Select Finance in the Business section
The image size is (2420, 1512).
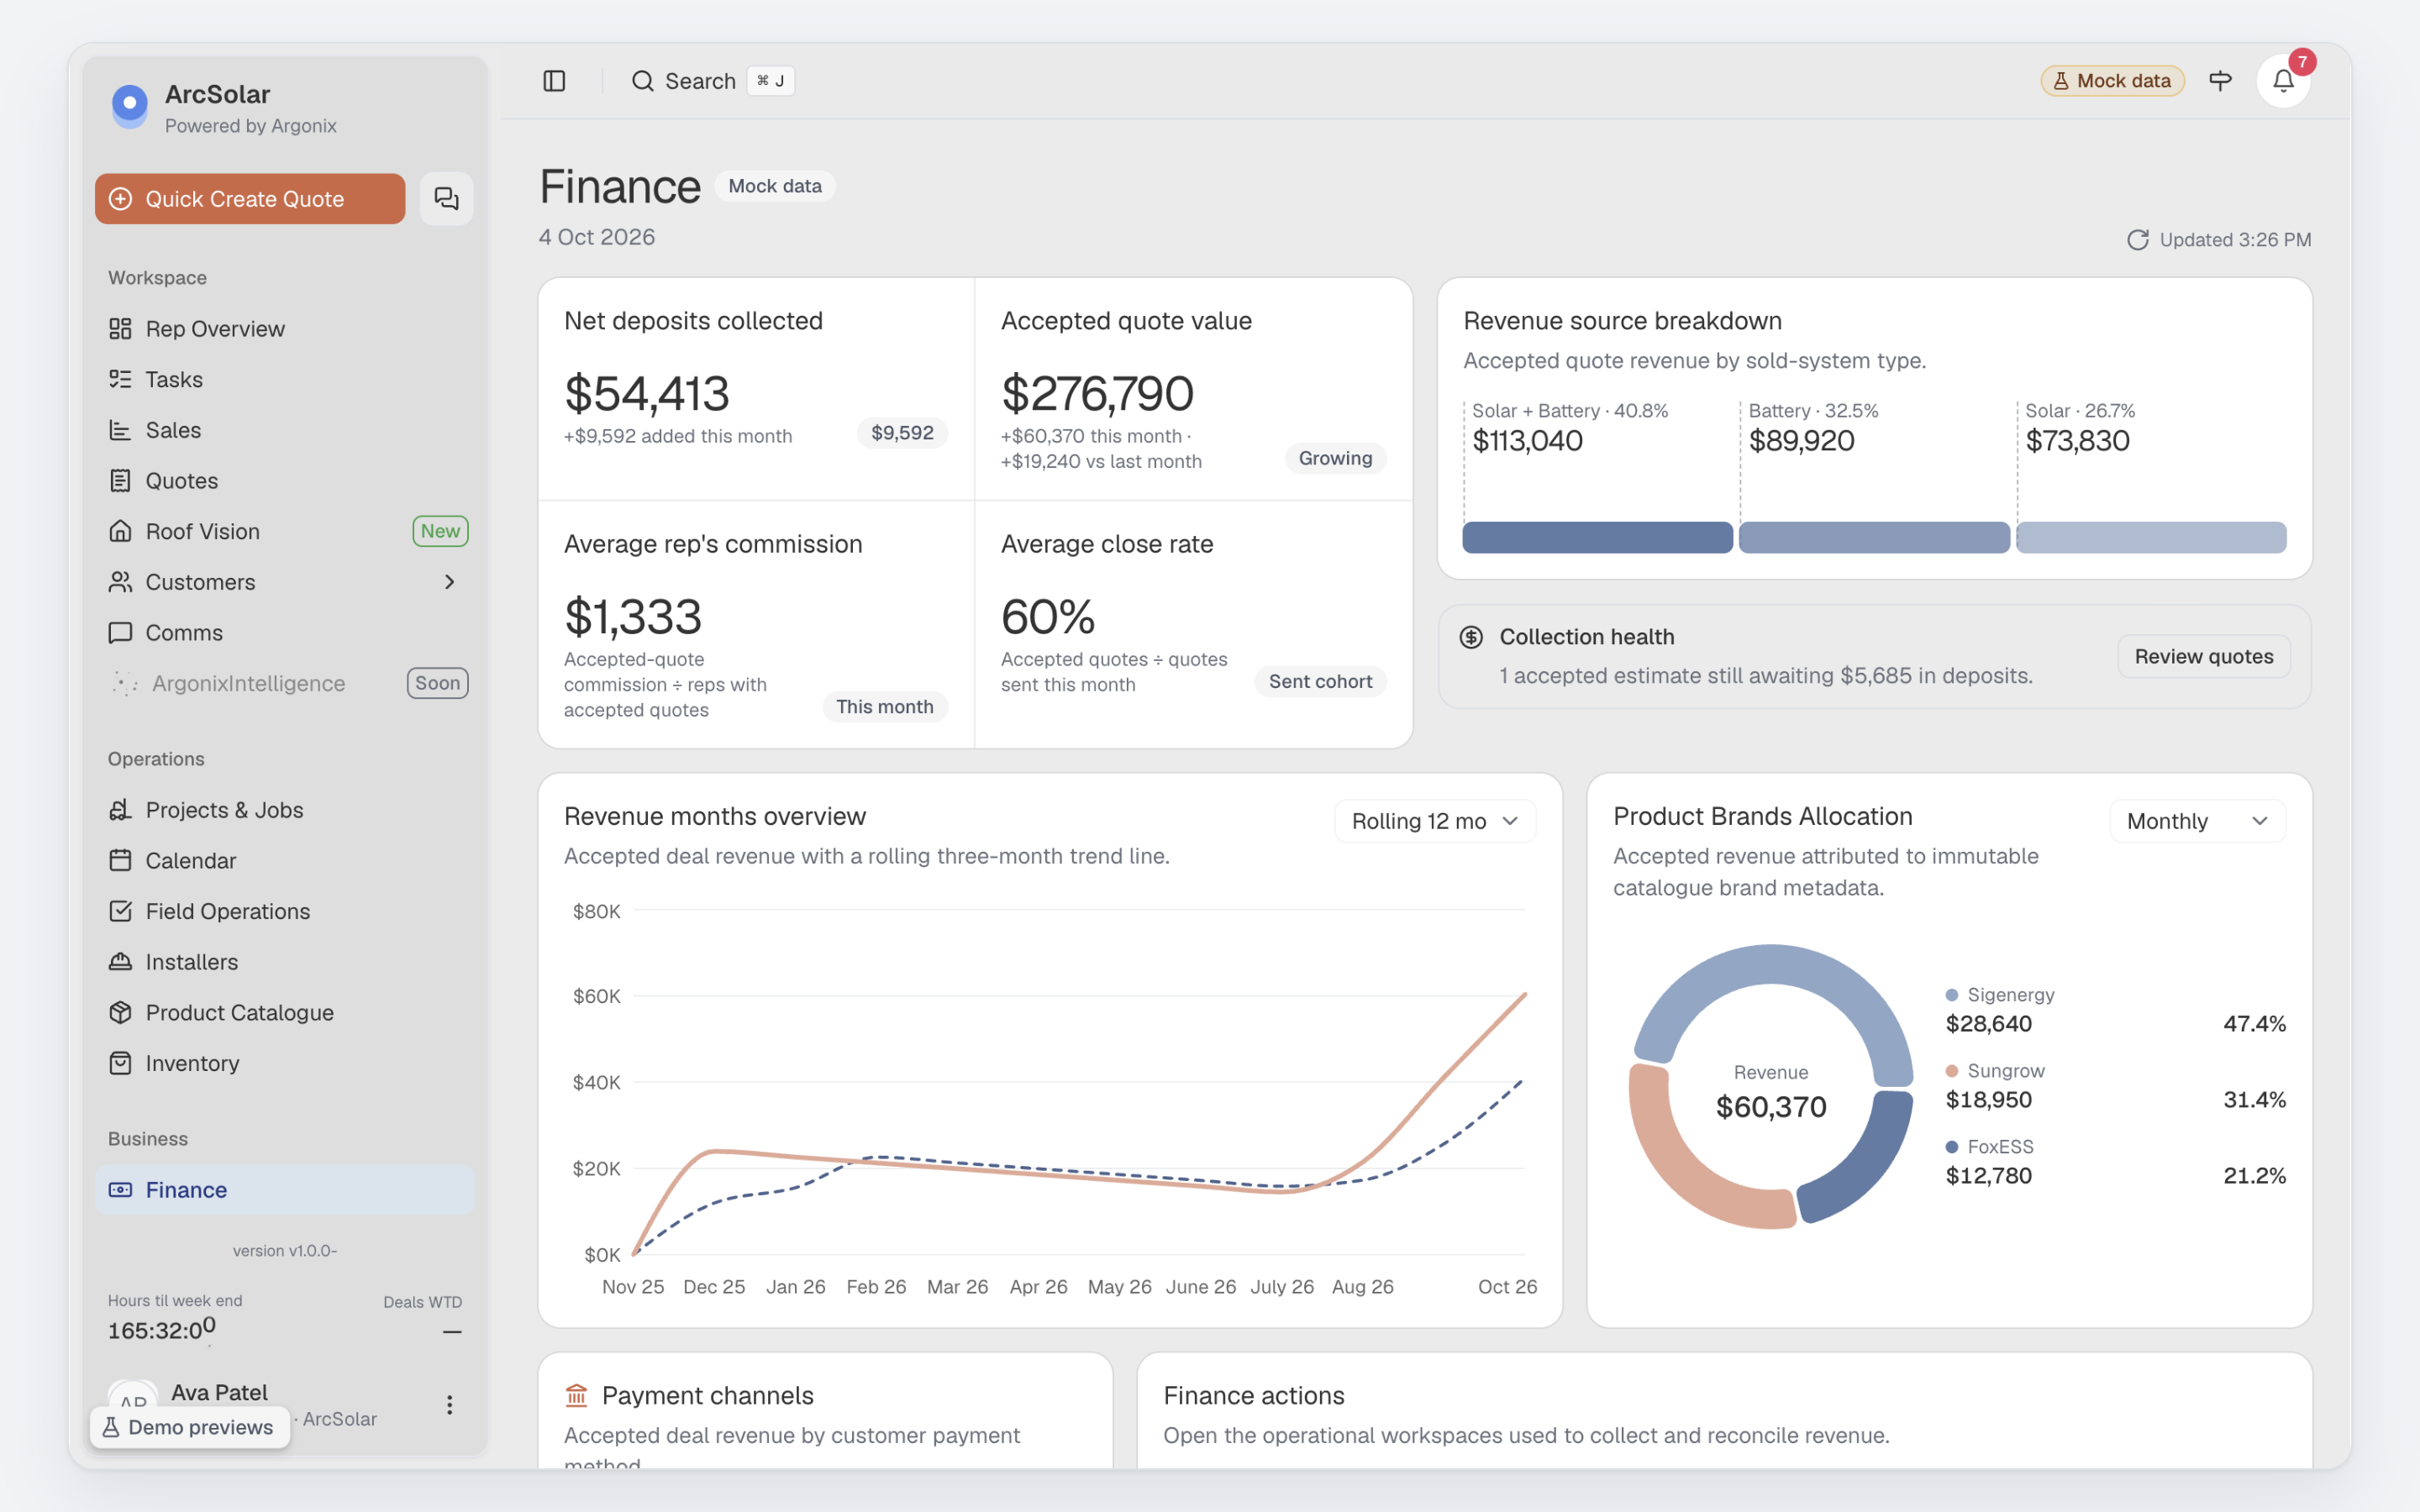(285, 1190)
